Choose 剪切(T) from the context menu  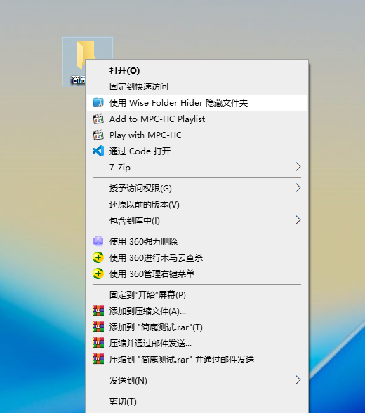pyautogui.click(x=197, y=402)
